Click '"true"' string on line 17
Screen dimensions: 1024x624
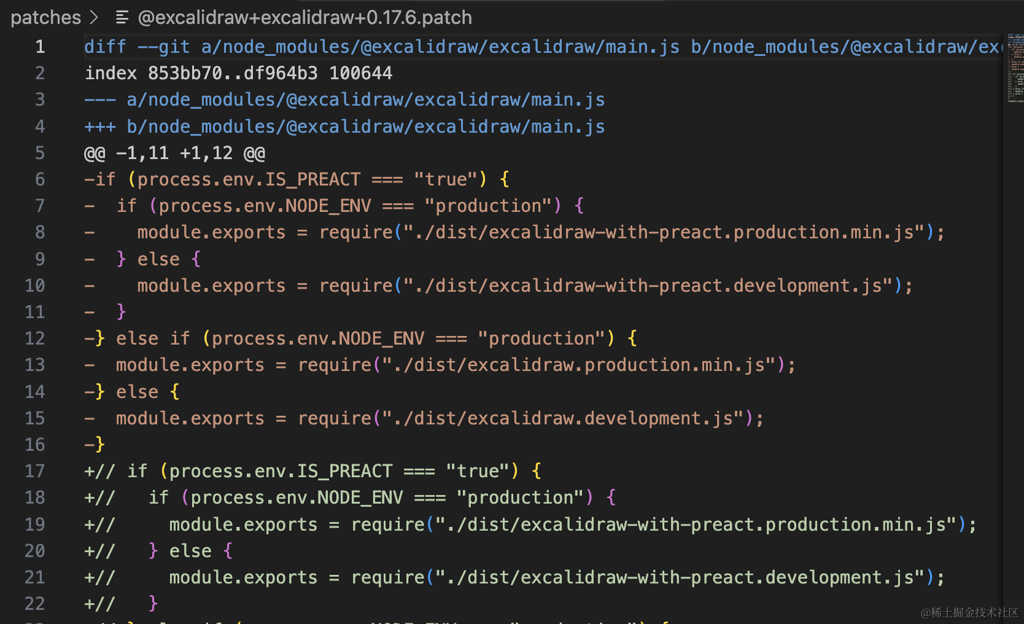pos(478,471)
